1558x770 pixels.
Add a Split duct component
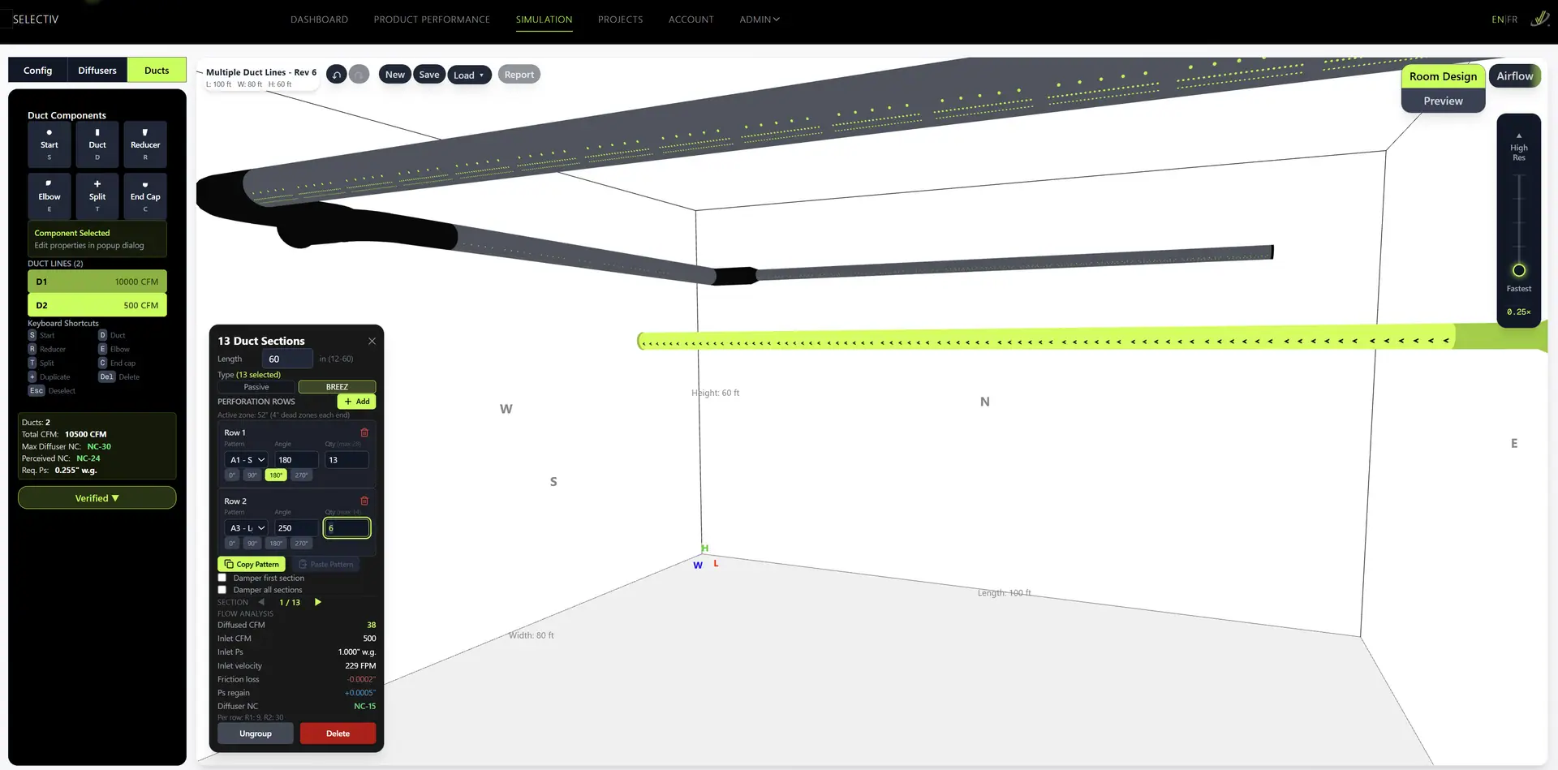pos(97,196)
